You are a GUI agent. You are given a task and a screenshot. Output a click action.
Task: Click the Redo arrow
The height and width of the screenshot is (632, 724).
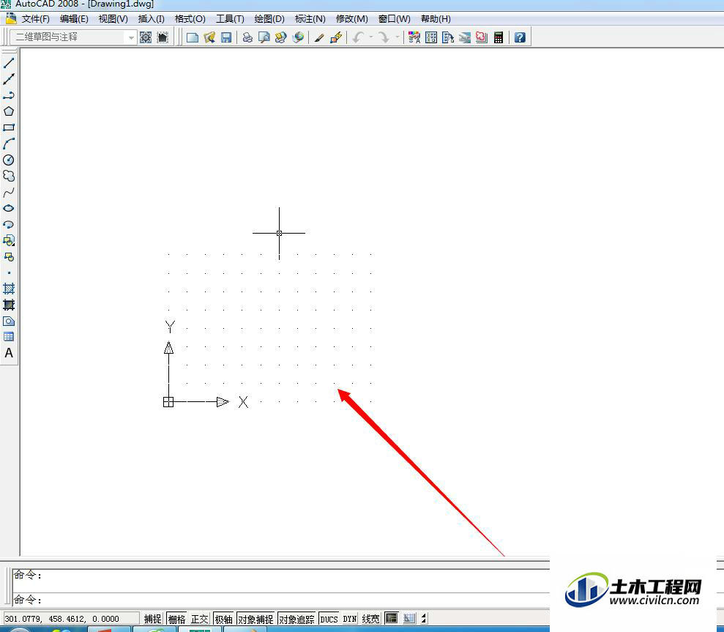[x=384, y=37]
